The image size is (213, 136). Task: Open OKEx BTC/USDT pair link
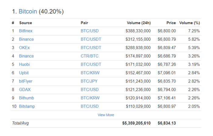[91, 48]
